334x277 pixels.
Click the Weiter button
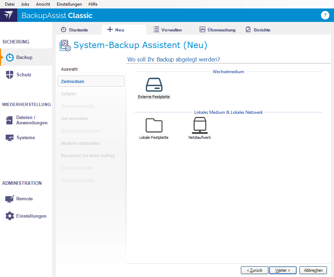click(283, 270)
